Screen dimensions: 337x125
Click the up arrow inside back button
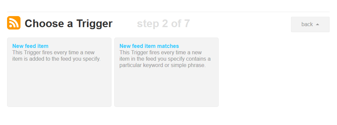pyautogui.click(x=318, y=24)
